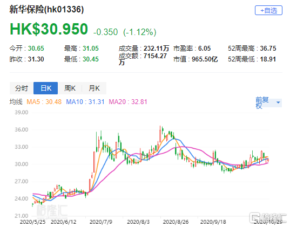The width and height of the screenshot is (290, 227).
Task: Open the 周K weekly chart tab
Action: coord(70,88)
